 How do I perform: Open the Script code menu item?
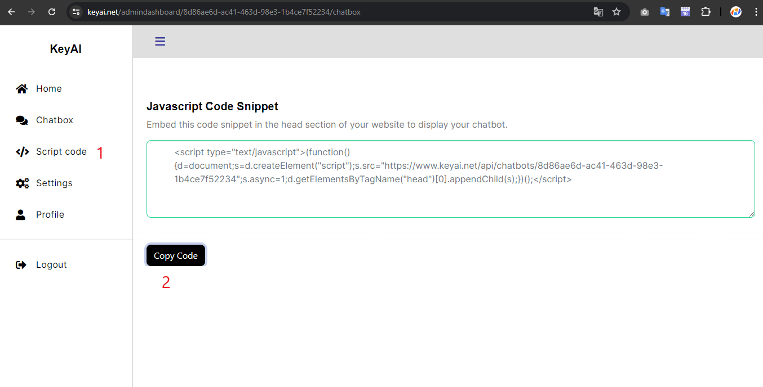pos(61,152)
